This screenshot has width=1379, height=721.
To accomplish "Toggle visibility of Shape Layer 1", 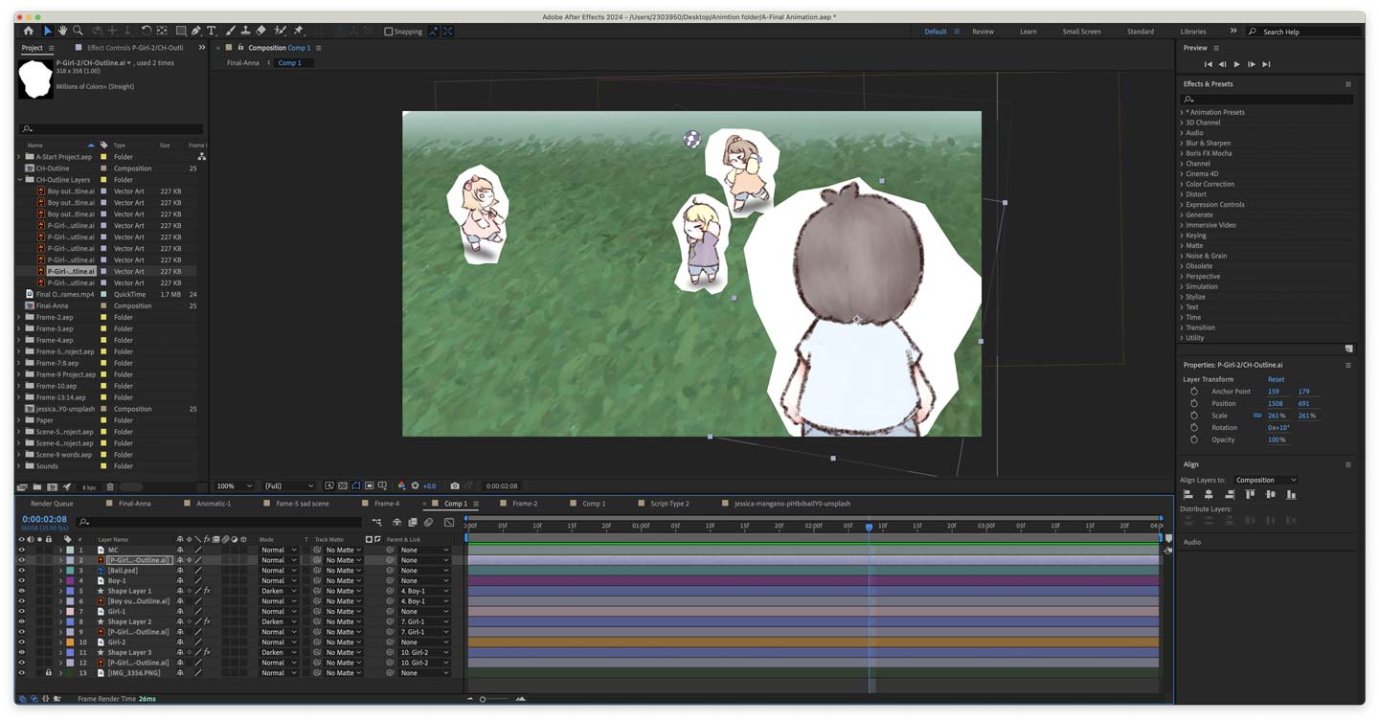I will (21, 591).
